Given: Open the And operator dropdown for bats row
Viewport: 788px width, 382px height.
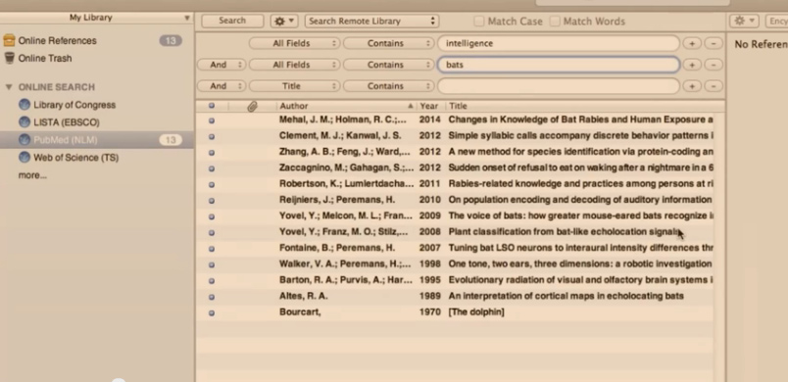Looking at the screenshot, I should coord(222,65).
